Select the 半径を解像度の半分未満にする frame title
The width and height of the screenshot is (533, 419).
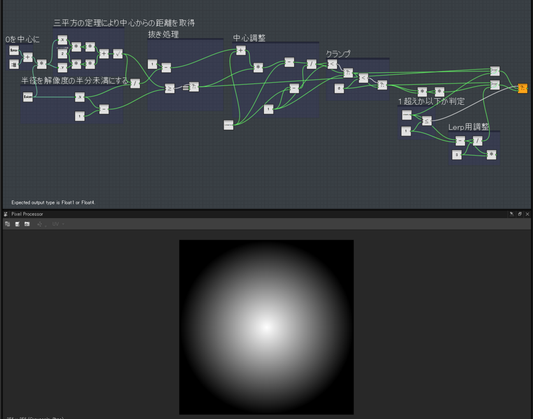(x=75, y=81)
